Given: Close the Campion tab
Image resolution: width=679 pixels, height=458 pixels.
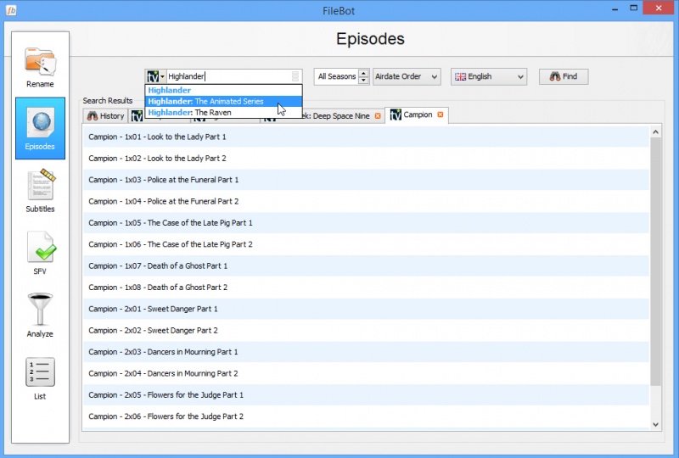Looking at the screenshot, I should [440, 114].
